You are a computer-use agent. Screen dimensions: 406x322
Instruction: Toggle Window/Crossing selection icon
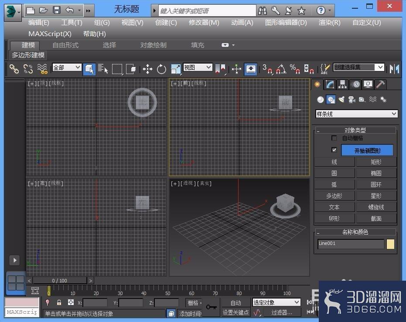(131, 69)
